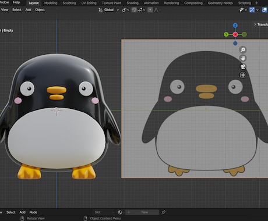Open the viewport View menu
This screenshot has width=268, height=221.
point(5,10)
